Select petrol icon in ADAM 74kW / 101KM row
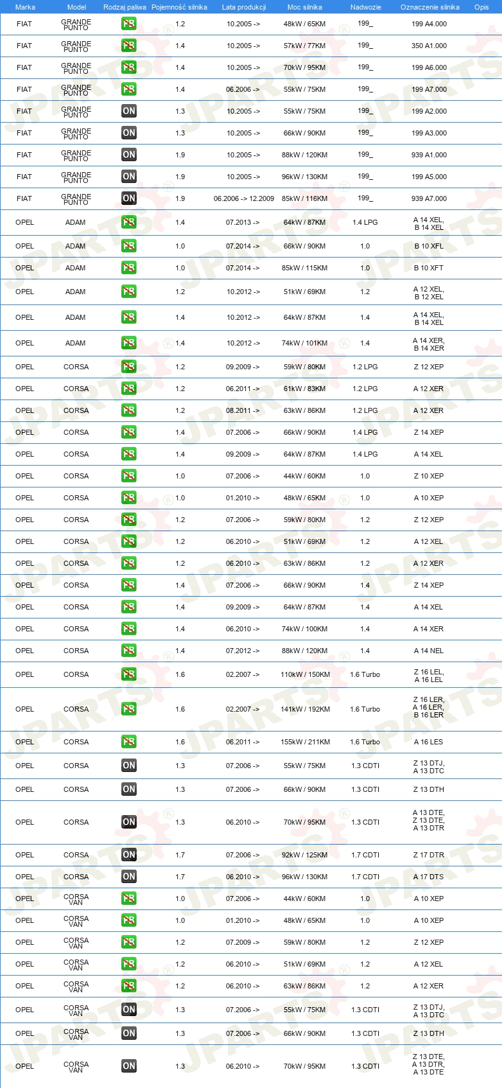This screenshot has width=502, height=1088. pyautogui.click(x=129, y=343)
